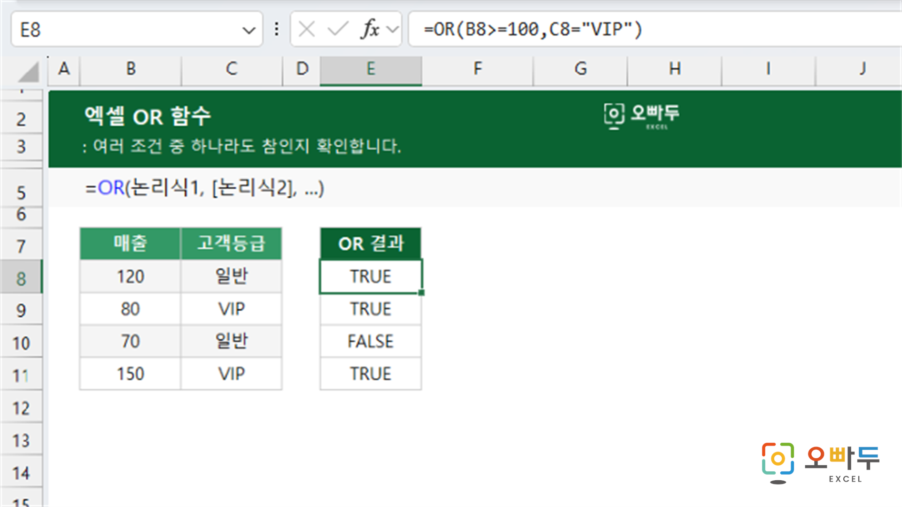Screen dimensions: 902x507
Task: Select column E header
Action: [371, 69]
